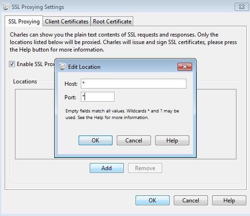Image resolution: width=250 pixels, height=216 pixels.
Task: Click the Edit Location title bar text
Action: pos(84,67)
